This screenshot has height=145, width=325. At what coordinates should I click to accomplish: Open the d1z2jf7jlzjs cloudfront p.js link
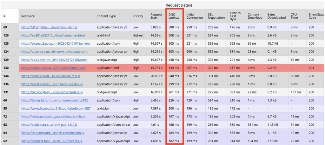coord(50,27)
